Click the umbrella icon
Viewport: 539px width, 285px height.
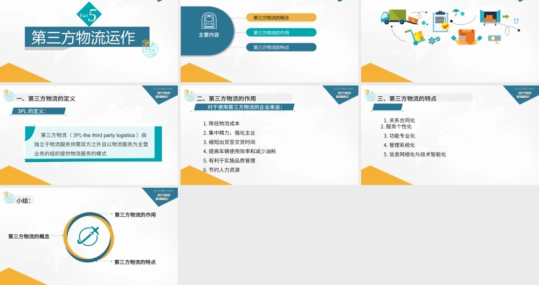click(x=457, y=13)
